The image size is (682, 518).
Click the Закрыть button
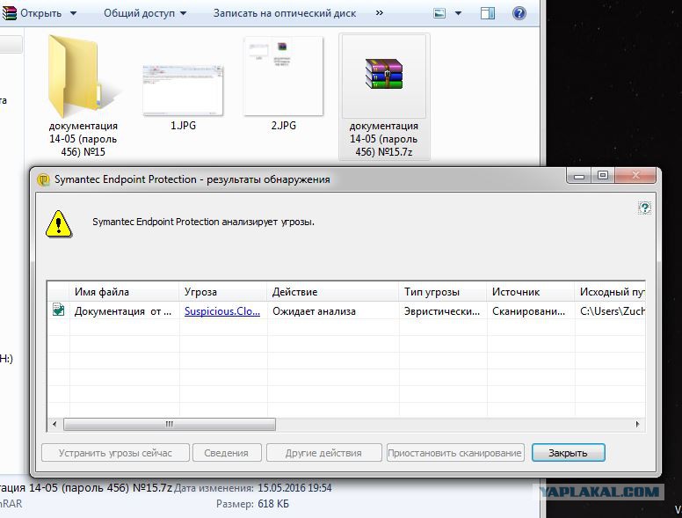click(568, 453)
